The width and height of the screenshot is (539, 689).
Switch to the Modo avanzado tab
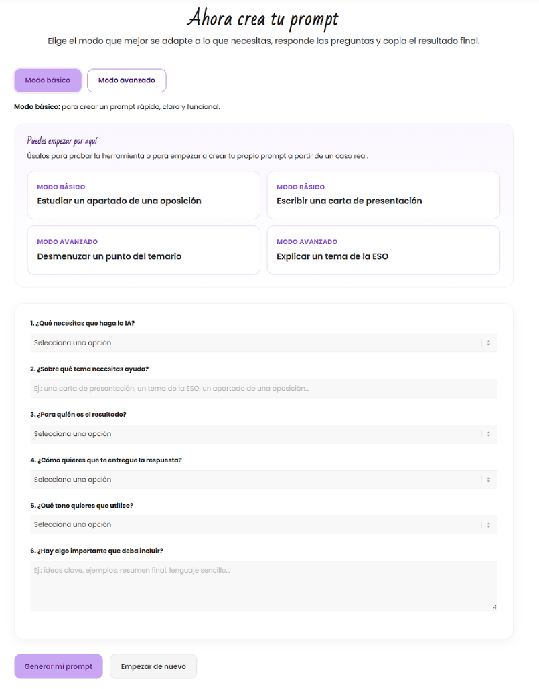[x=127, y=80]
